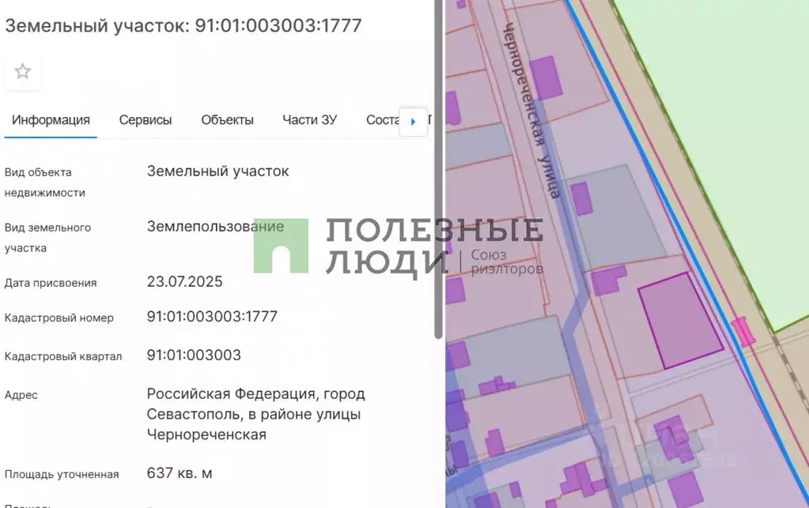Viewport: 809px width, 508px height.
Task: Select the large green parcel area on the map
Action: [759, 95]
